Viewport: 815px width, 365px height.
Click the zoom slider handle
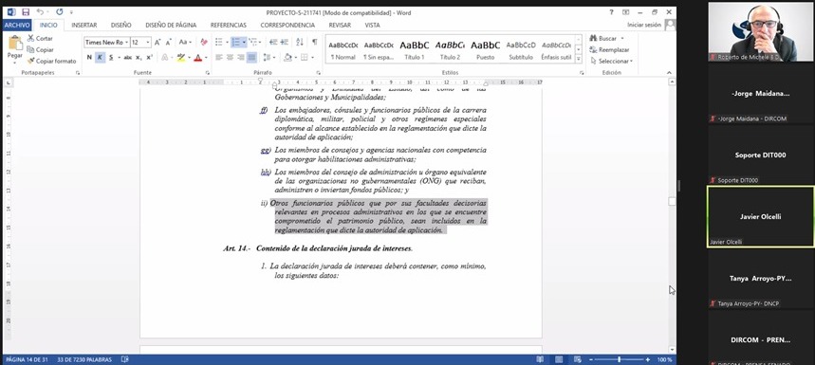[619, 359]
